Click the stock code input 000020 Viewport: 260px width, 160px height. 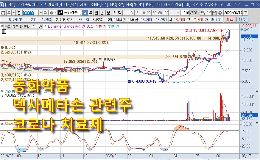pyautogui.click(x=30, y=13)
